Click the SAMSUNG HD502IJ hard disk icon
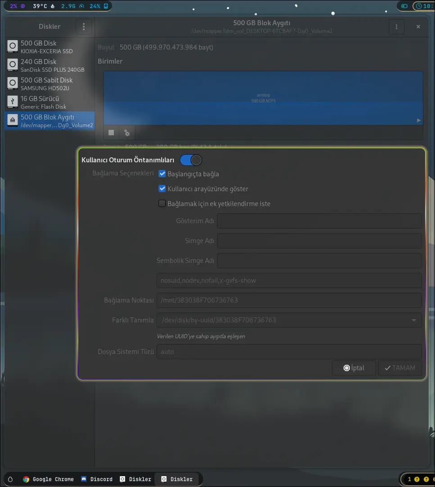 point(13,83)
